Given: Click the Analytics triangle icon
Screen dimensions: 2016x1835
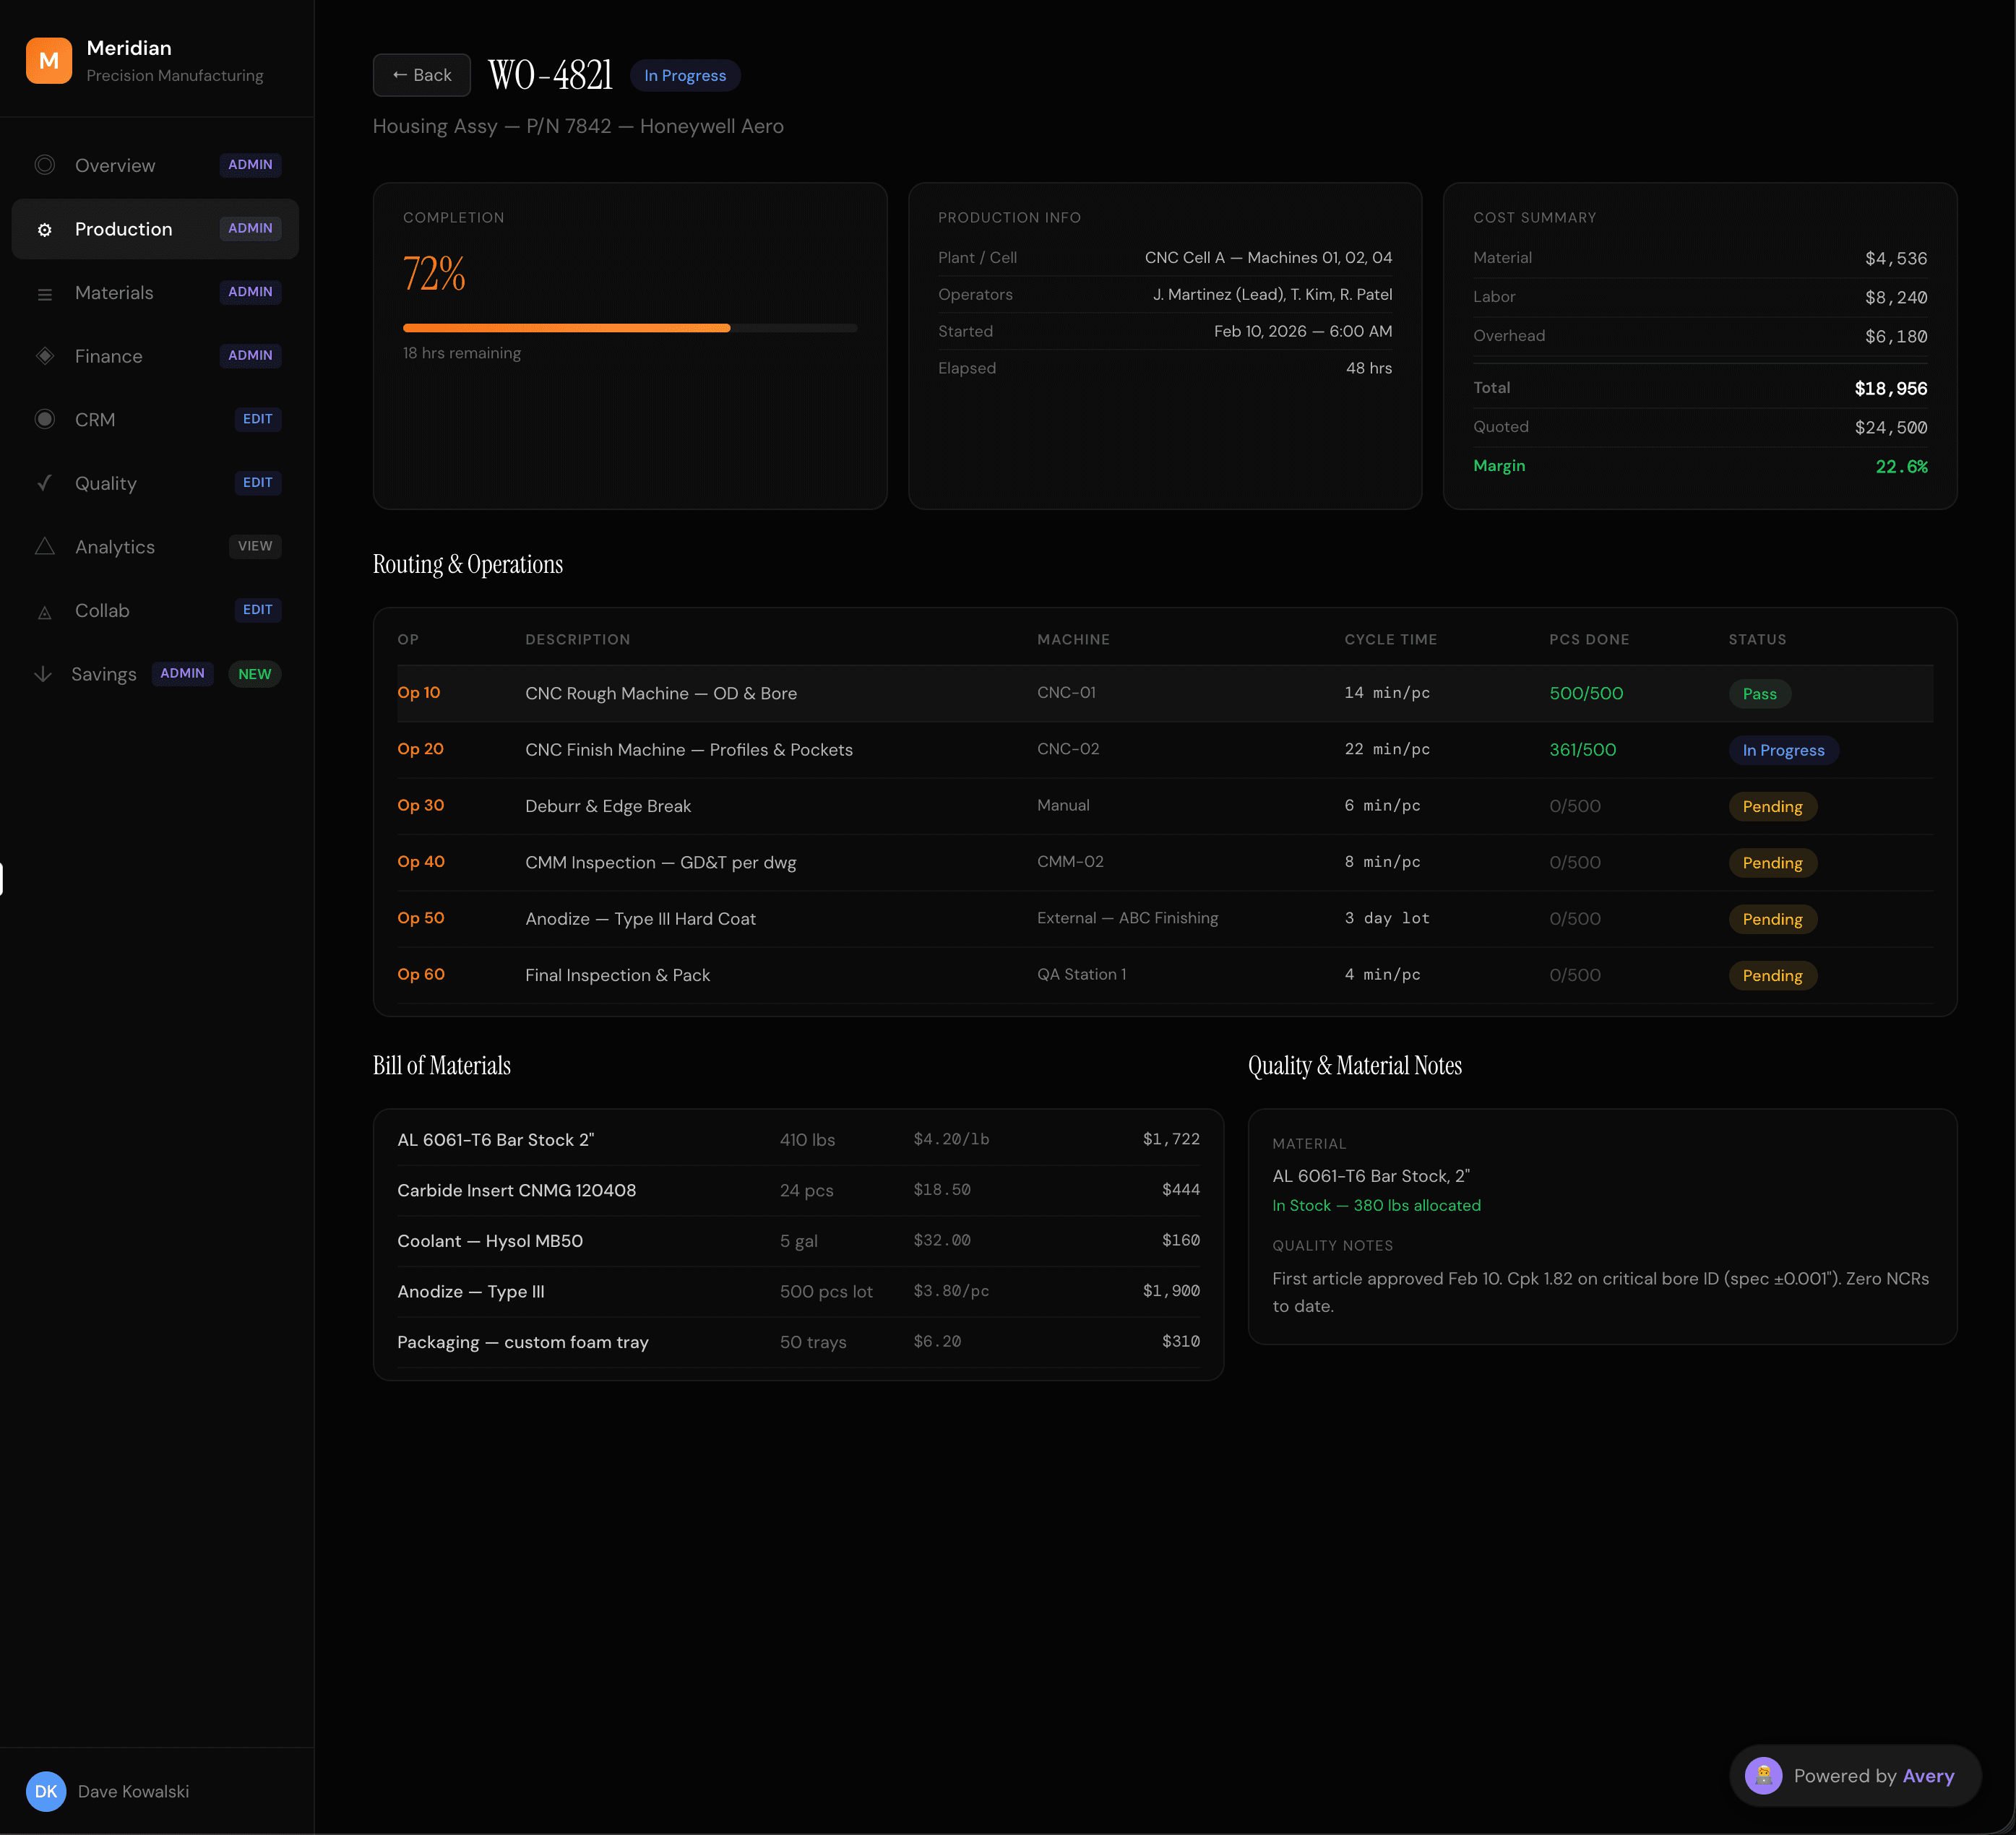Looking at the screenshot, I should click(x=45, y=547).
